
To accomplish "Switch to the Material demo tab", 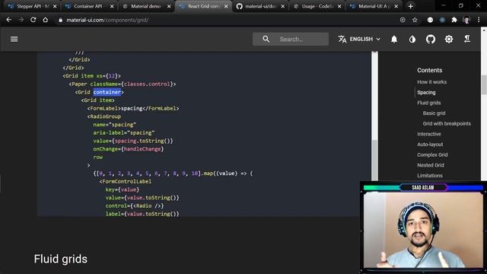I will coord(146,6).
